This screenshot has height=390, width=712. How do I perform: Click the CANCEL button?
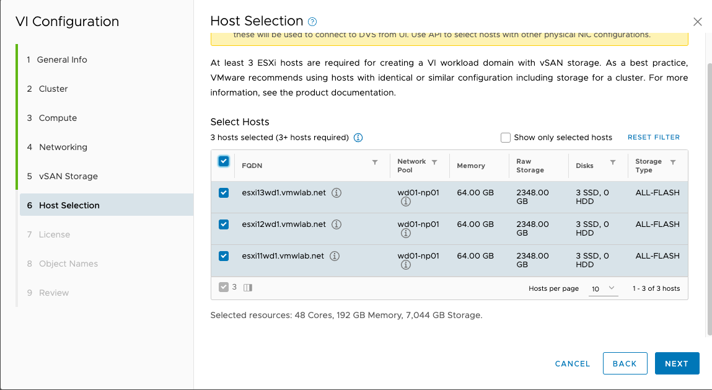coord(572,363)
